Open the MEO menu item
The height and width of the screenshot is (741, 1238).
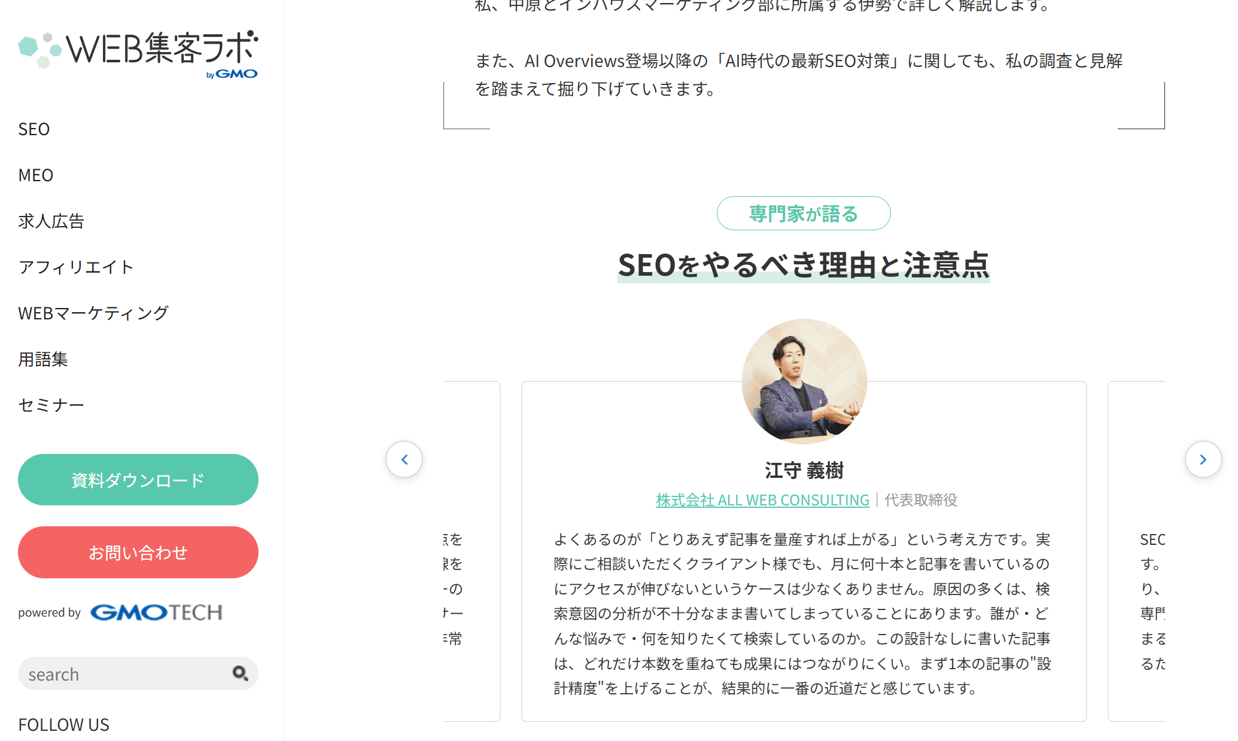(36, 175)
